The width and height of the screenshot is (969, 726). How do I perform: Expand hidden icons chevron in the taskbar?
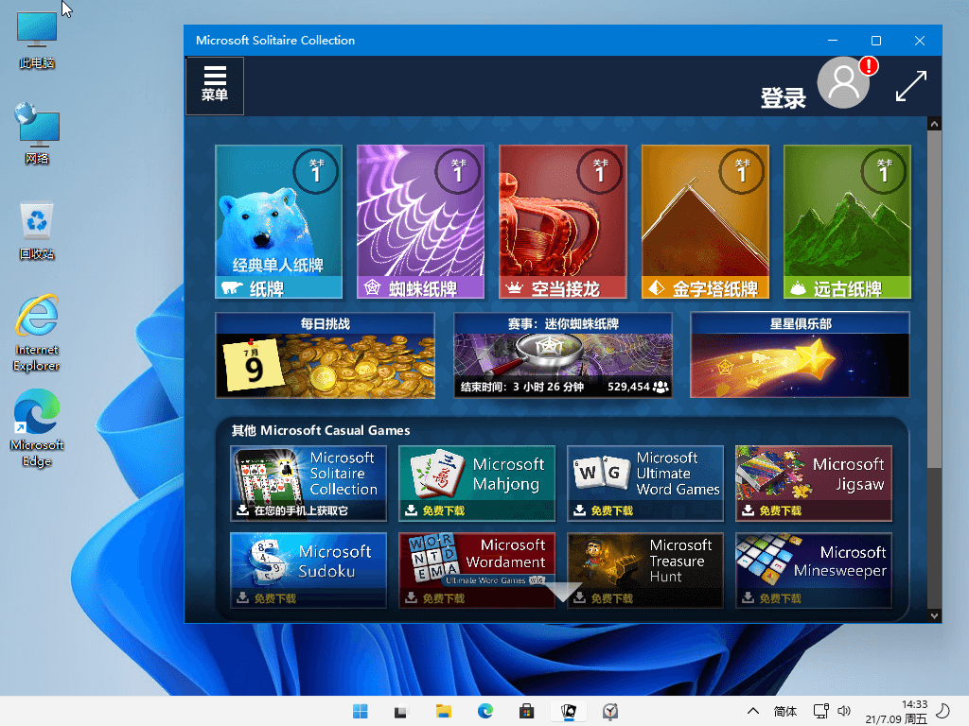click(x=752, y=710)
